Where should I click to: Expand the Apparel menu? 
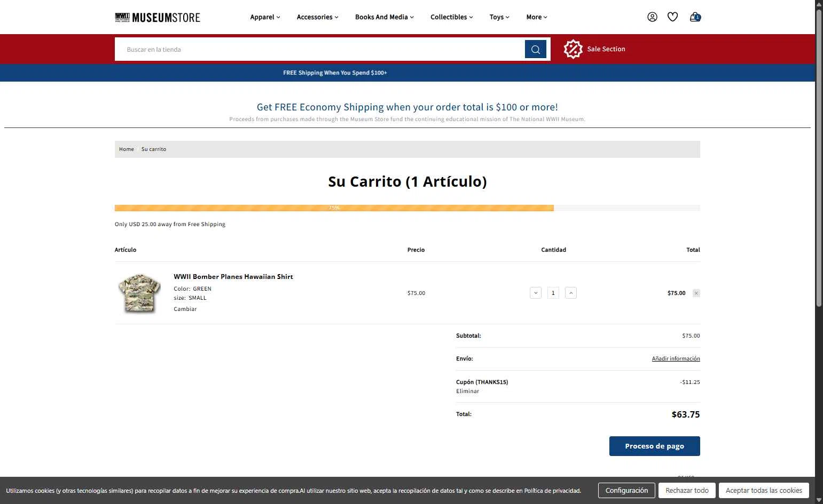click(x=265, y=17)
